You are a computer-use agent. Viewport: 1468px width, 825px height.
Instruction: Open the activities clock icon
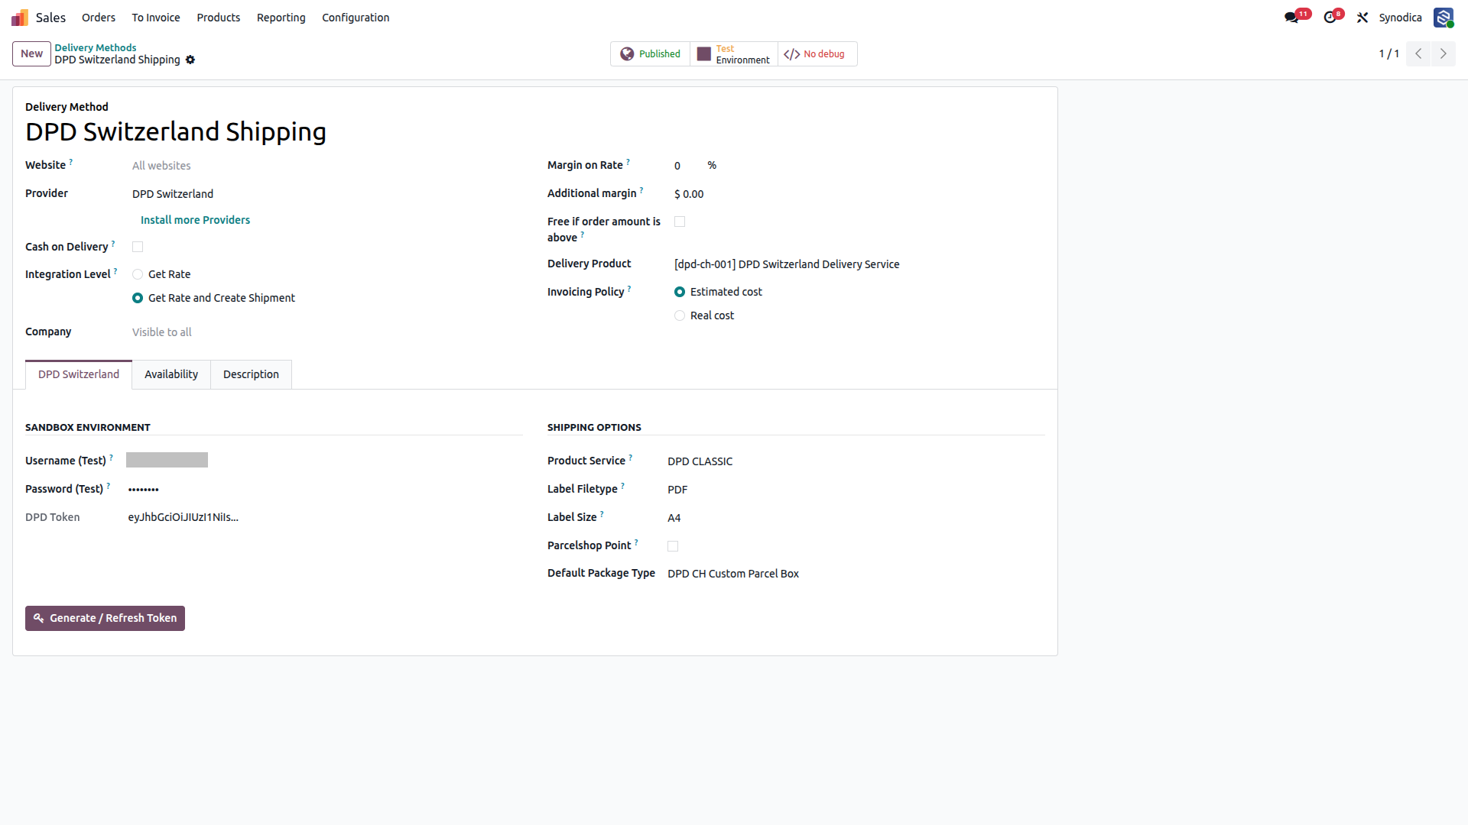coord(1330,18)
